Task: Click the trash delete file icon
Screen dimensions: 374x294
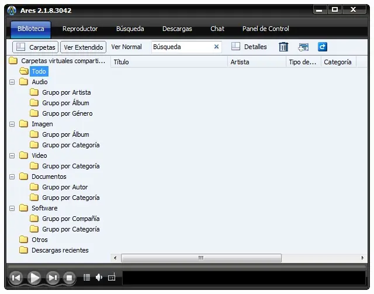Action: pos(283,47)
